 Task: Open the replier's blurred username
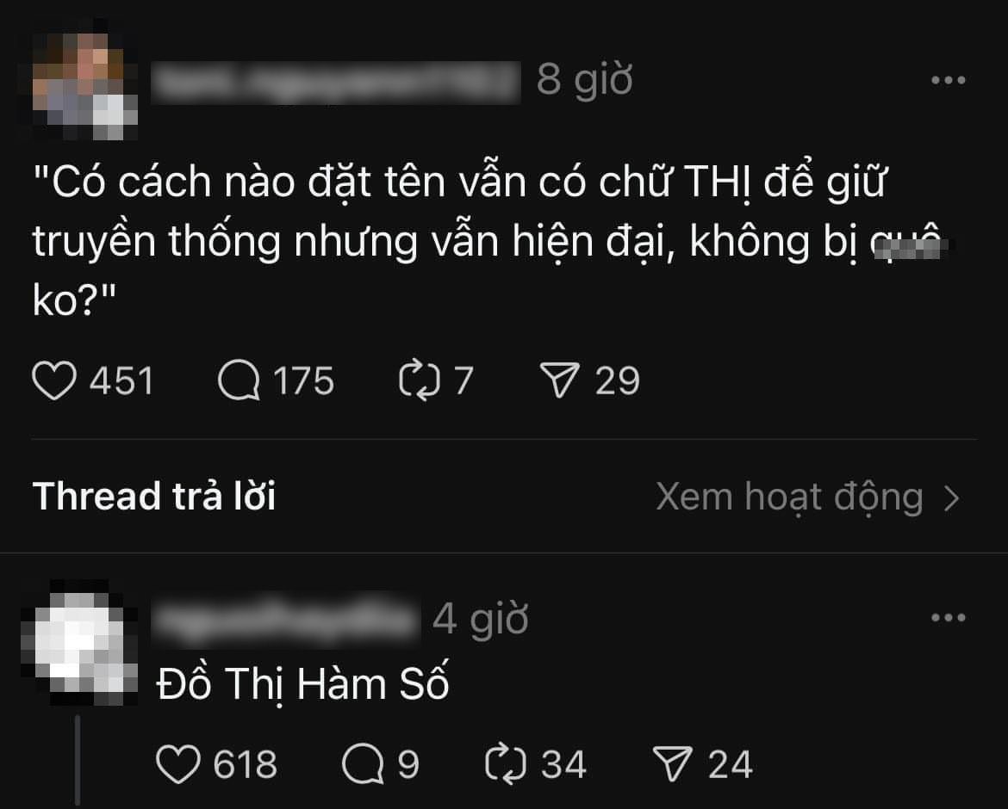tap(285, 620)
